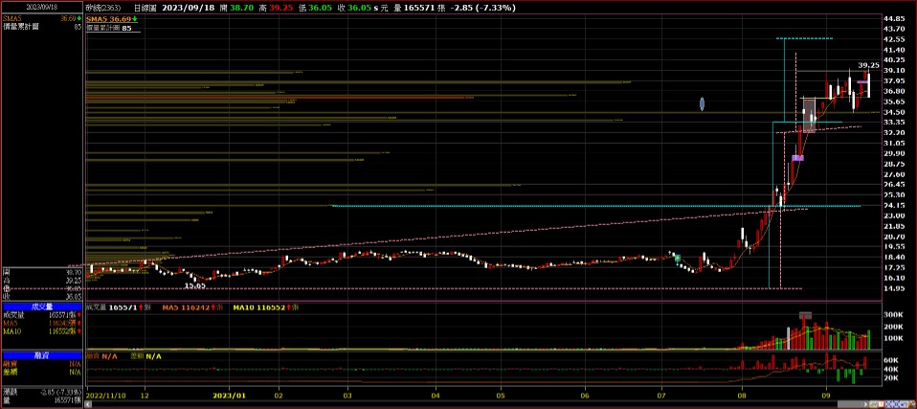The height and width of the screenshot is (409, 917).
Task: Select the purple marker on the candlestick
Action: tap(797, 158)
